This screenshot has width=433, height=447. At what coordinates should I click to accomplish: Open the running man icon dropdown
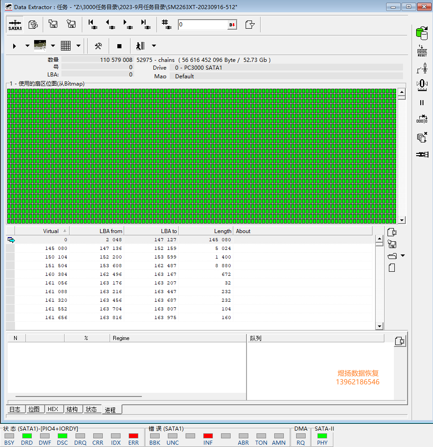(154, 46)
